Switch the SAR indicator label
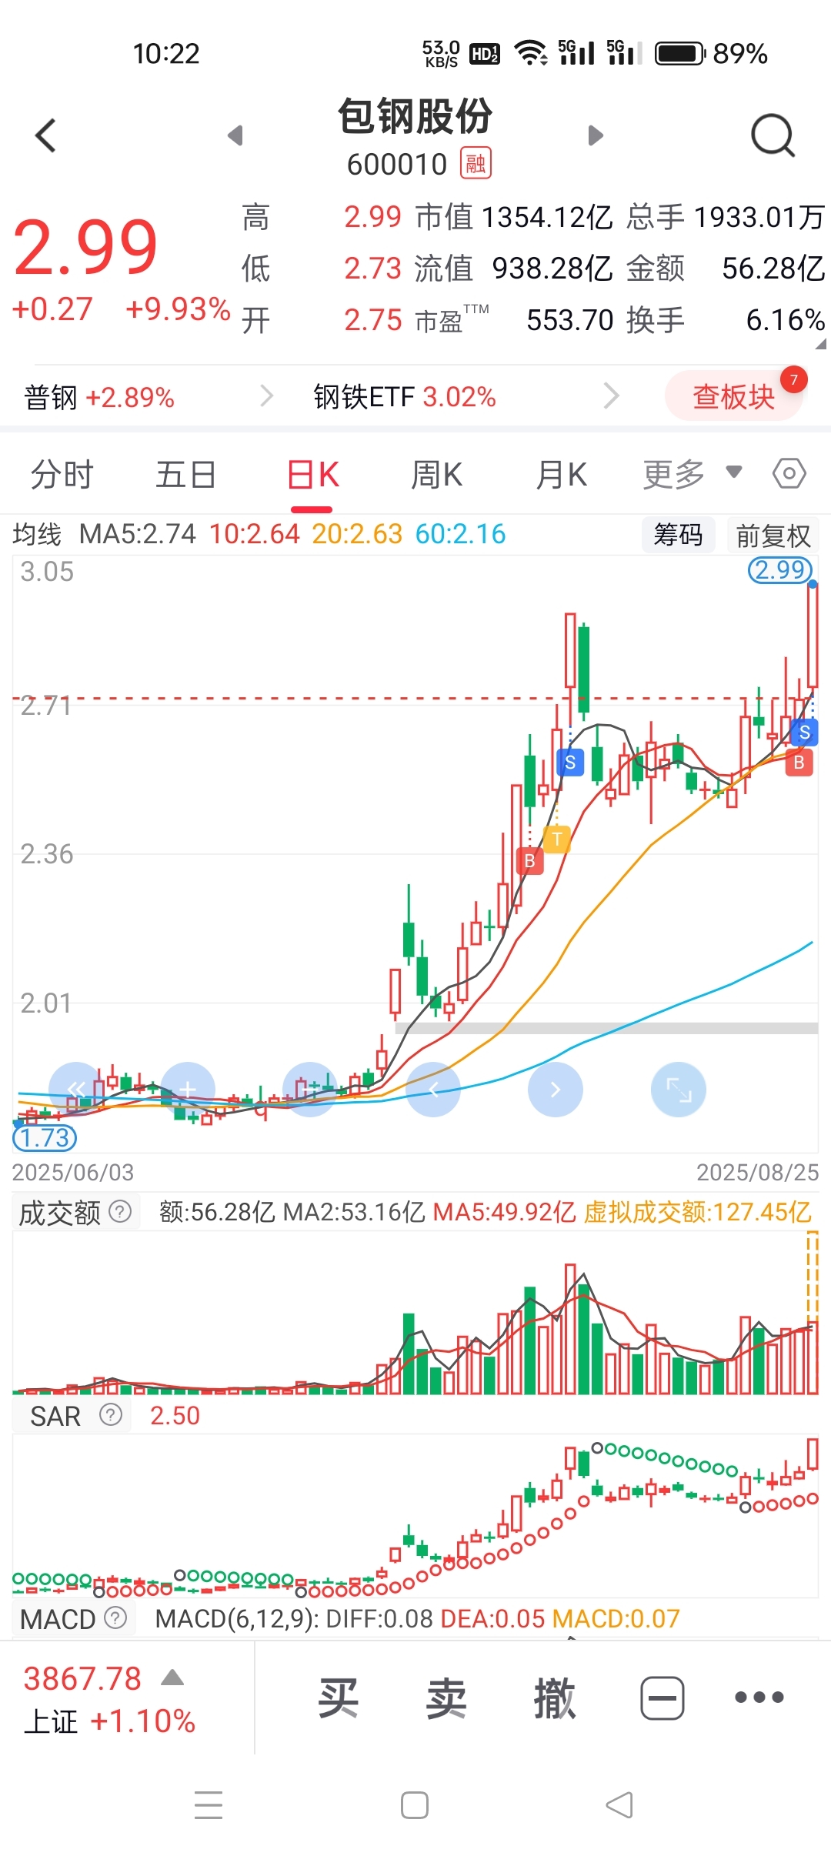Screen dimensions: 831x1856 coord(55,1416)
